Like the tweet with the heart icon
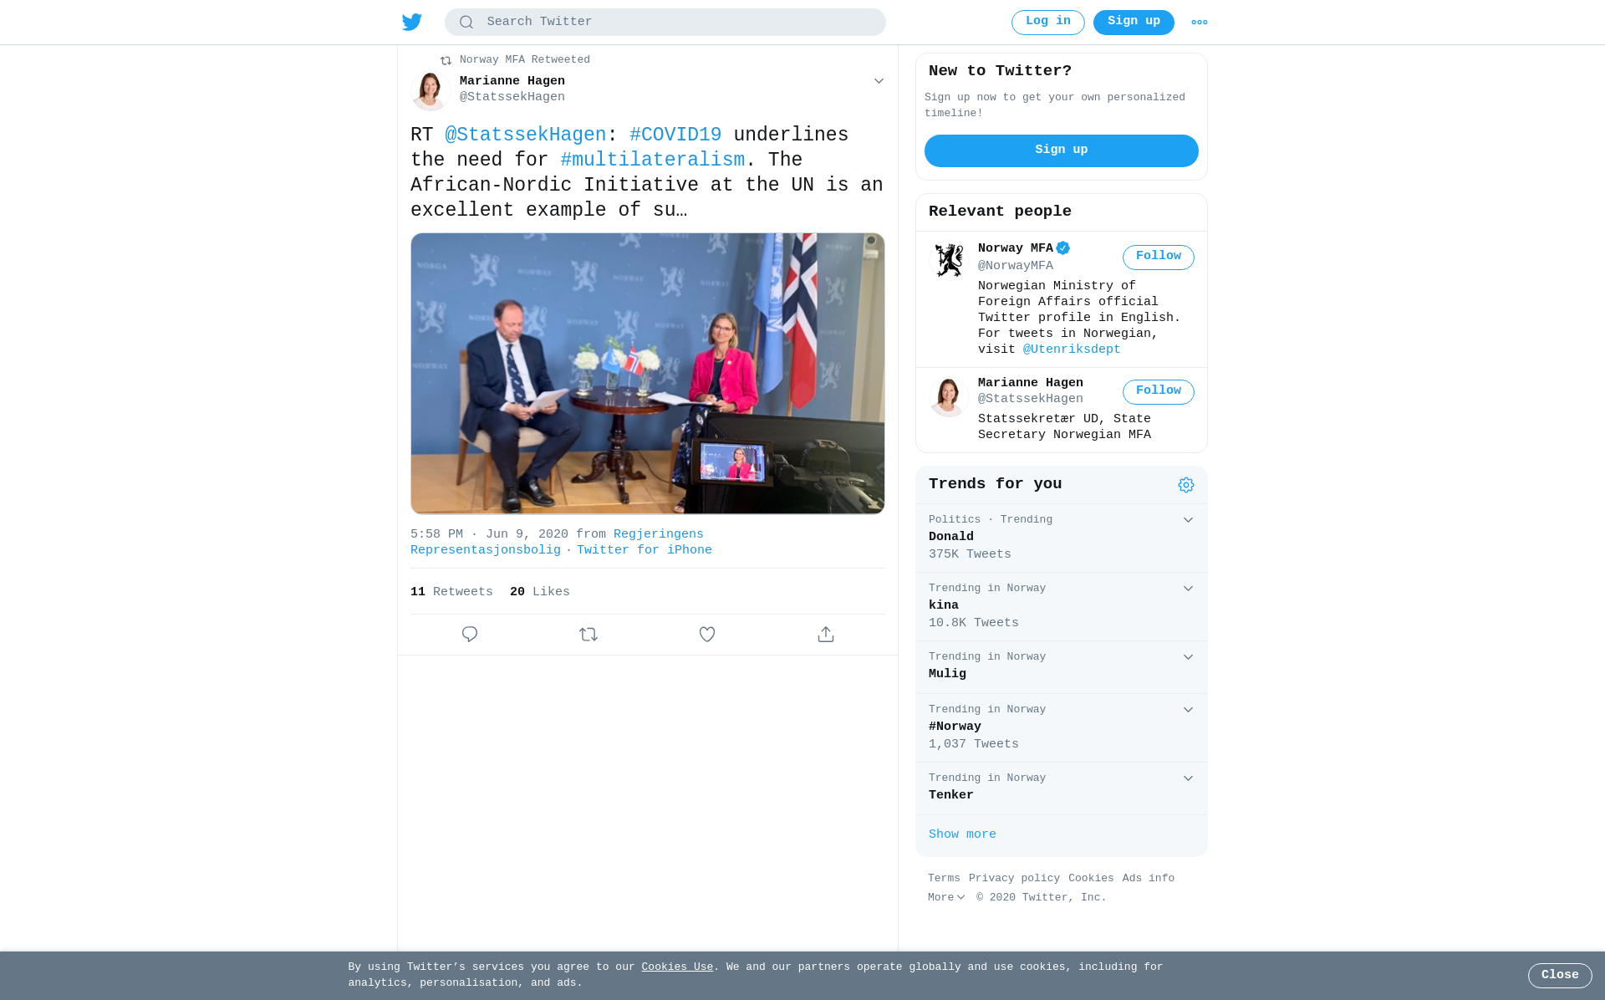The image size is (1605, 1000). (x=707, y=635)
